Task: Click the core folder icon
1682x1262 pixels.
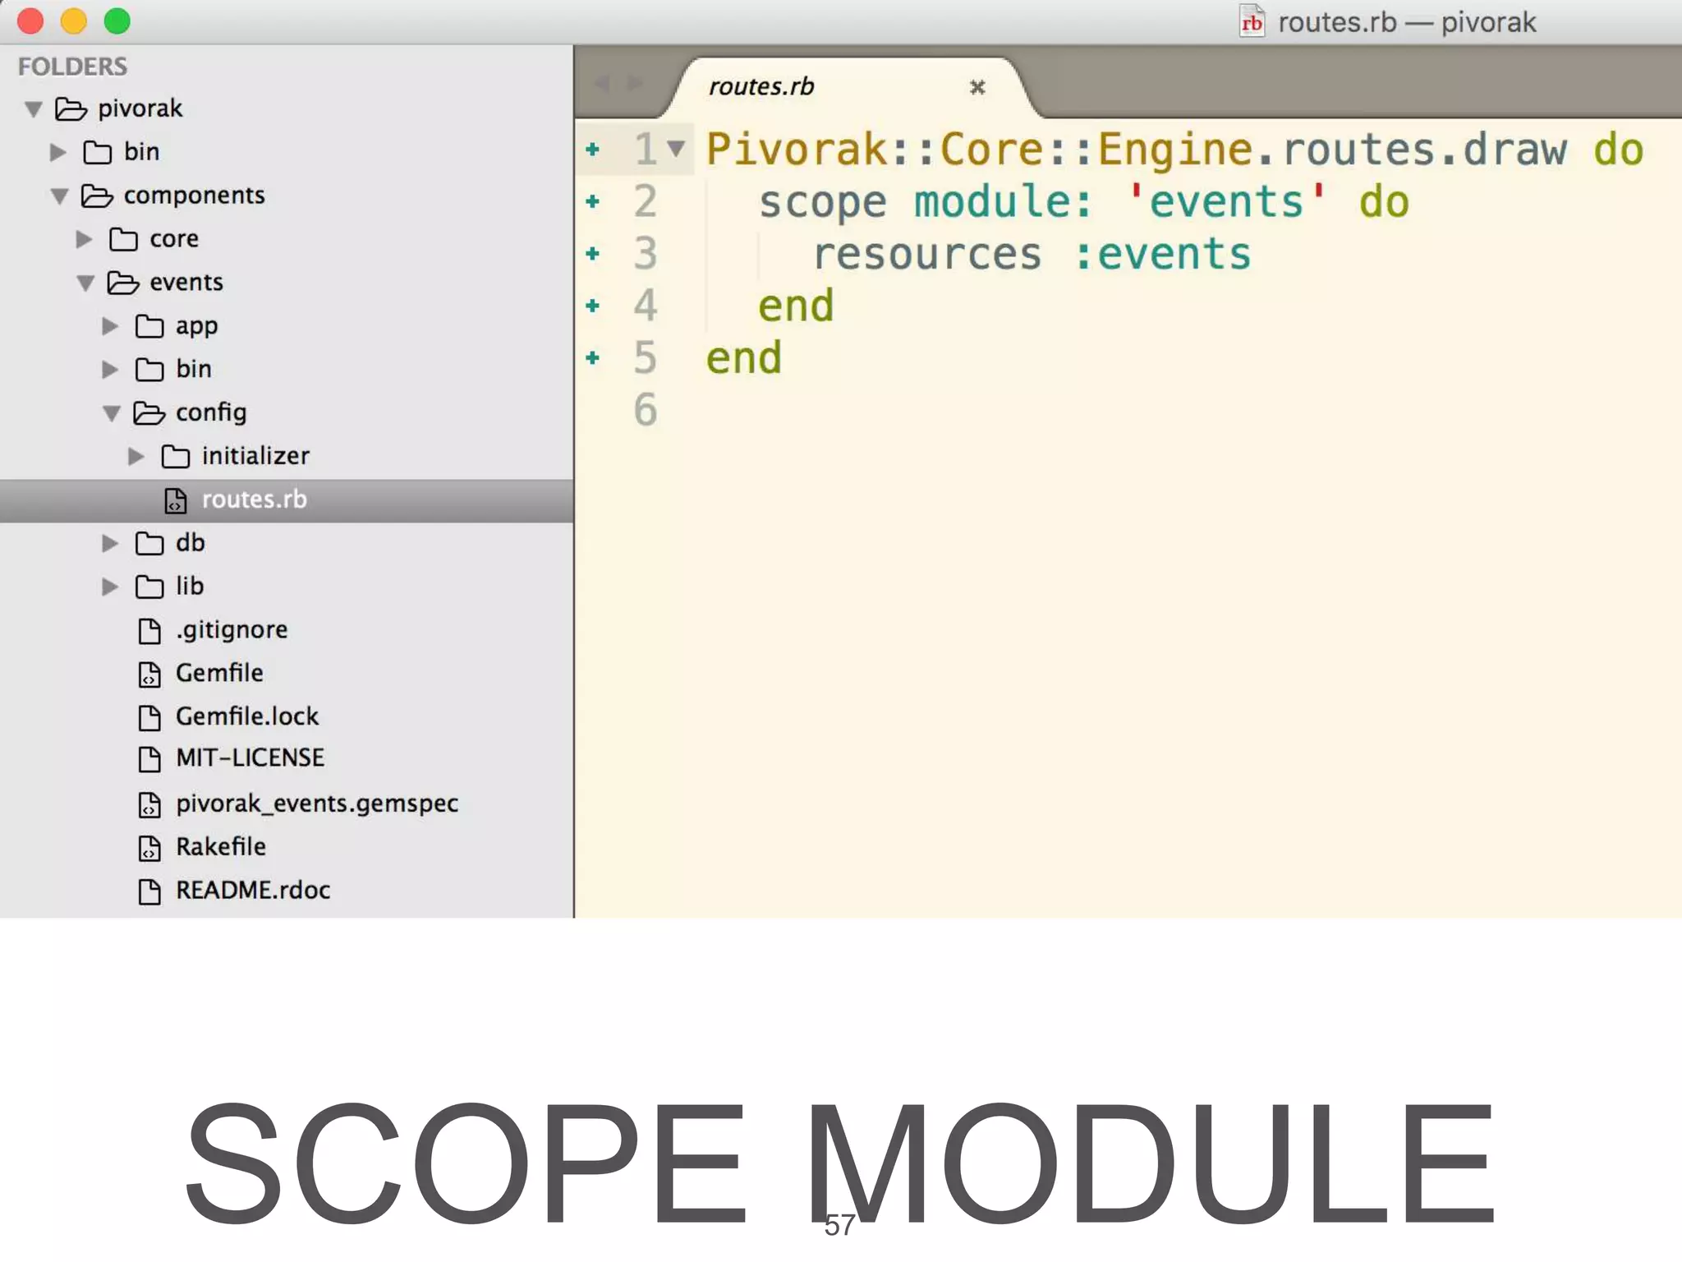Action: pyautogui.click(x=123, y=239)
